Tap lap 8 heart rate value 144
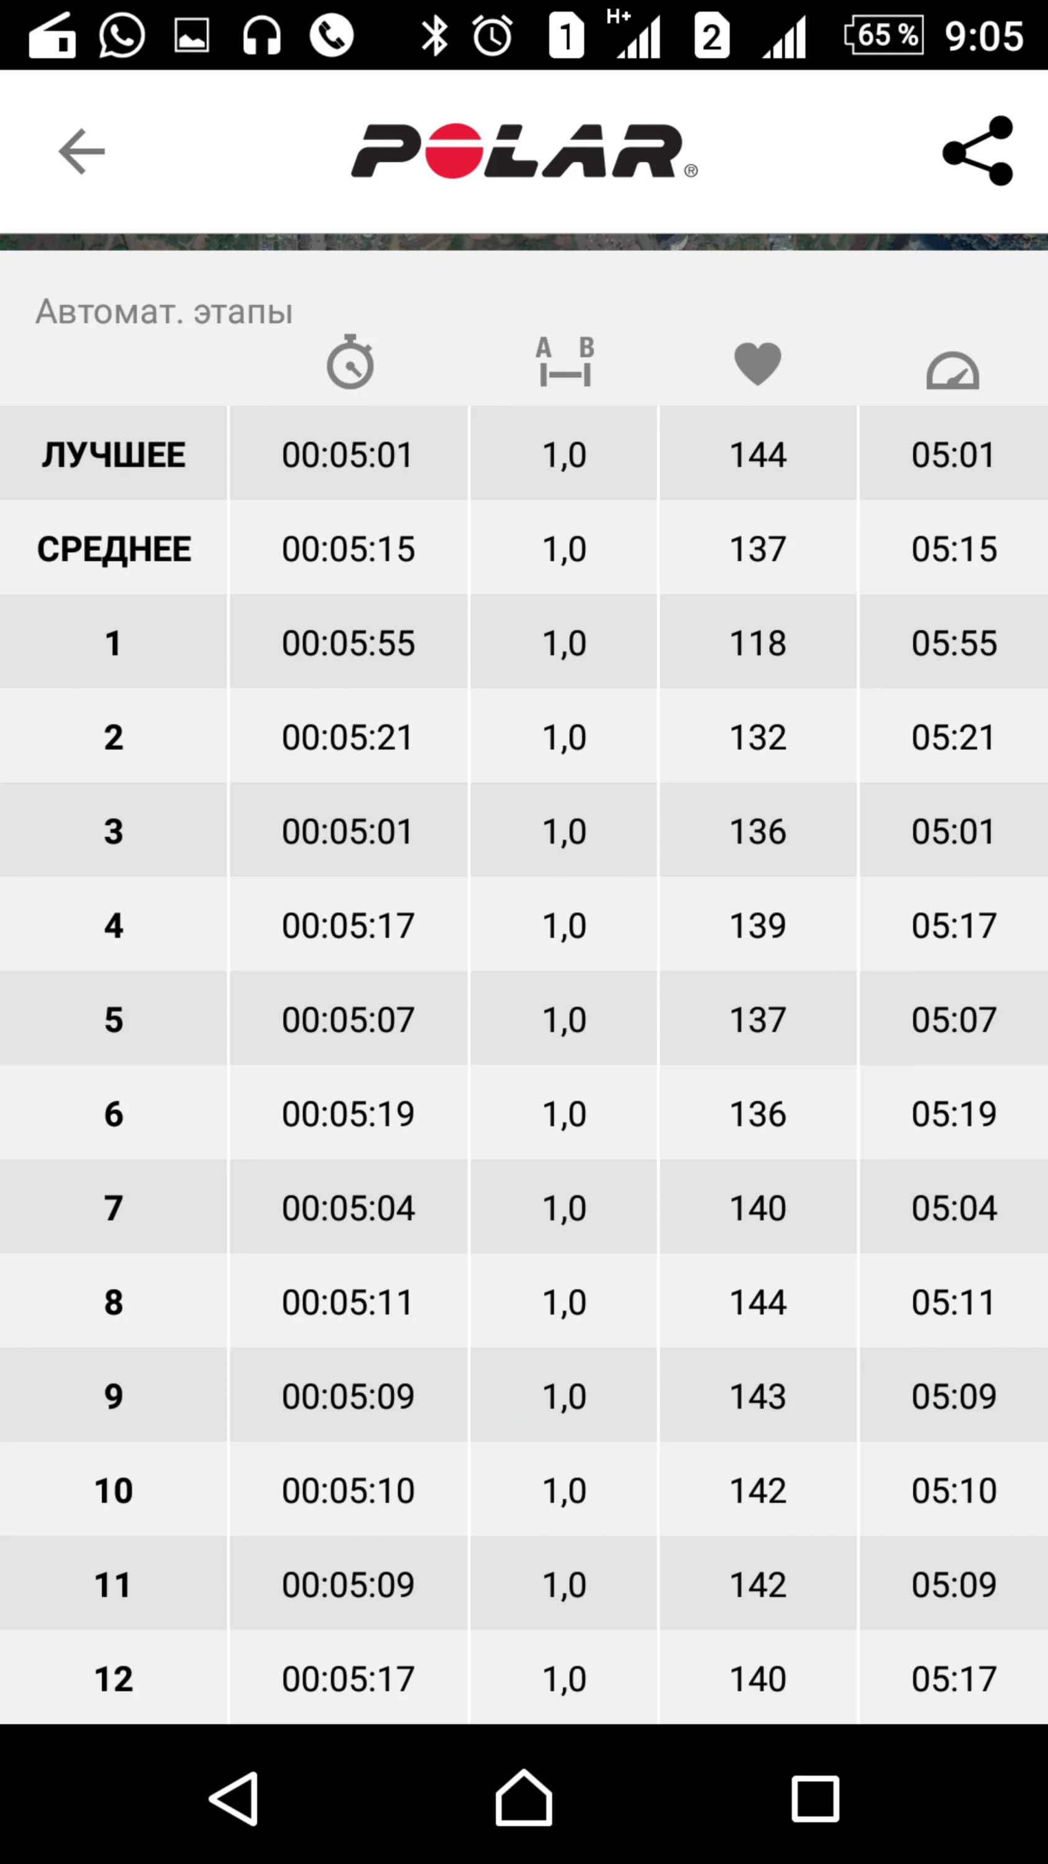Screen dimensions: 1048x1864 [757, 1302]
